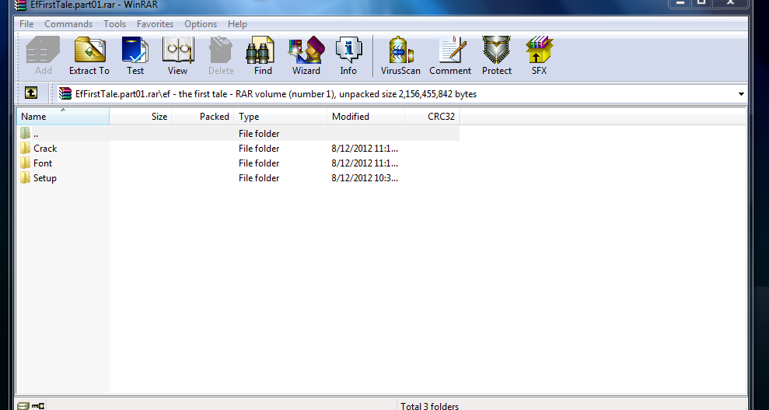Select the parent directory ".." entry
The height and width of the screenshot is (410, 769).
(36, 134)
